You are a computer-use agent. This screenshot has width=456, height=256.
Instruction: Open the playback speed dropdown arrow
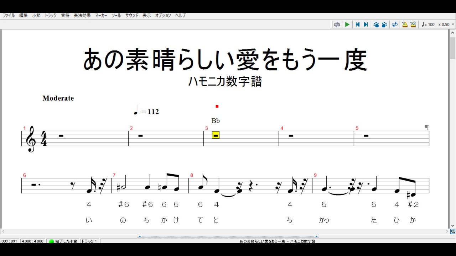(453, 25)
